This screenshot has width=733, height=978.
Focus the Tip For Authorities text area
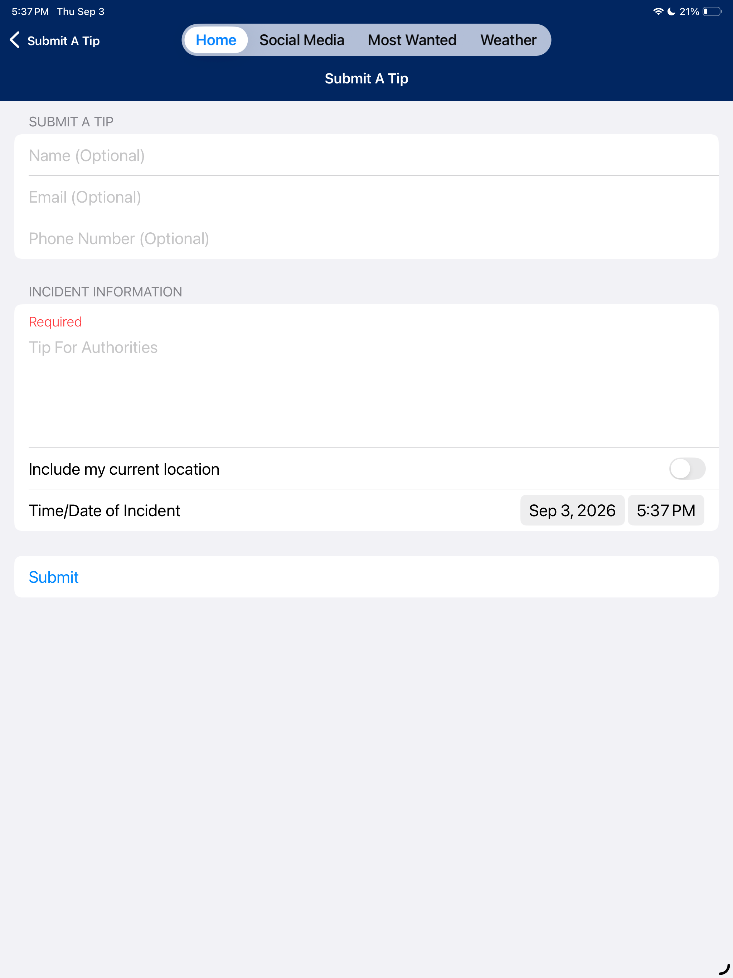[x=366, y=389]
